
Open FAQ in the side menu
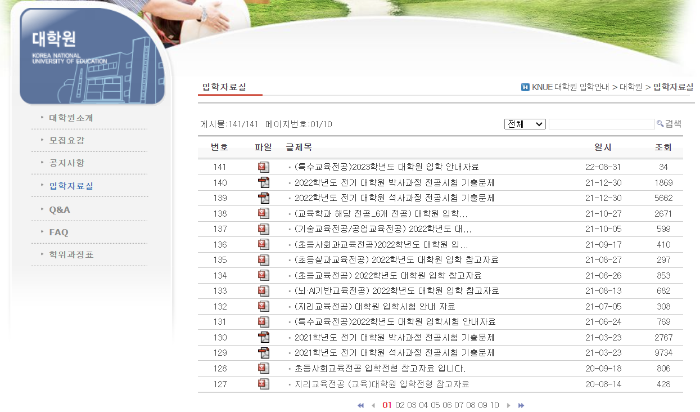pos(58,232)
